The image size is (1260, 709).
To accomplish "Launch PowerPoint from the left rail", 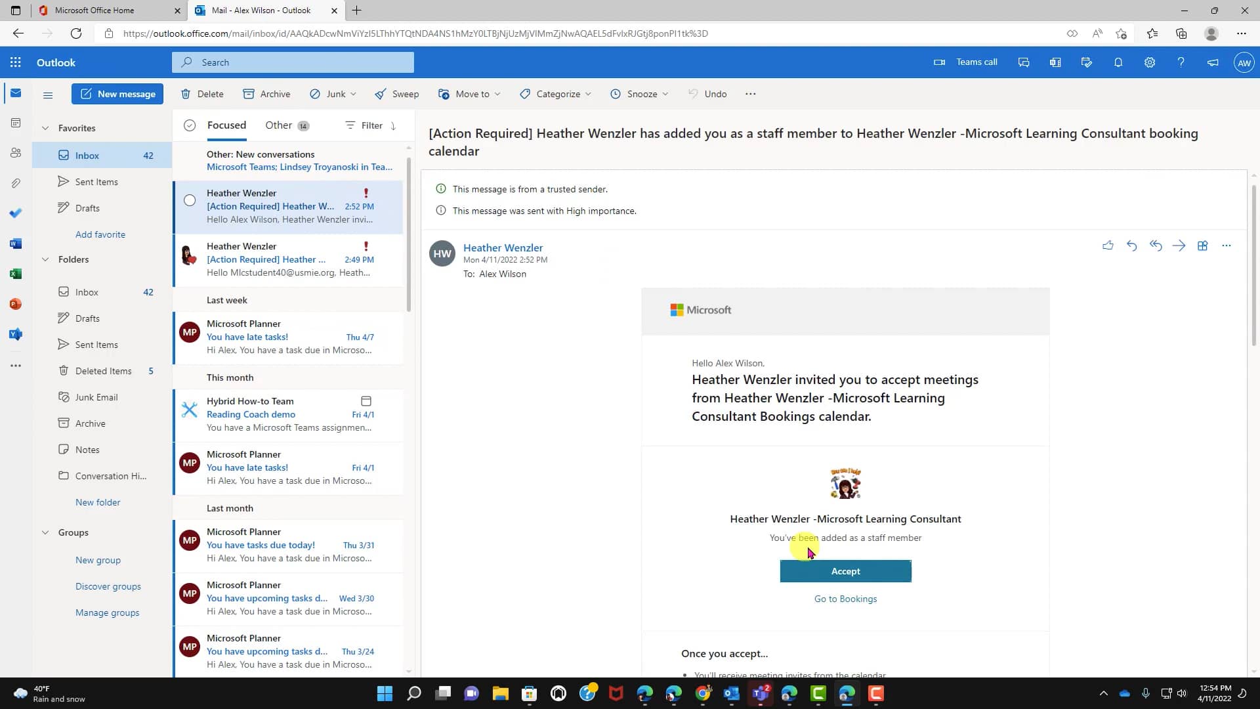I will 16,304.
